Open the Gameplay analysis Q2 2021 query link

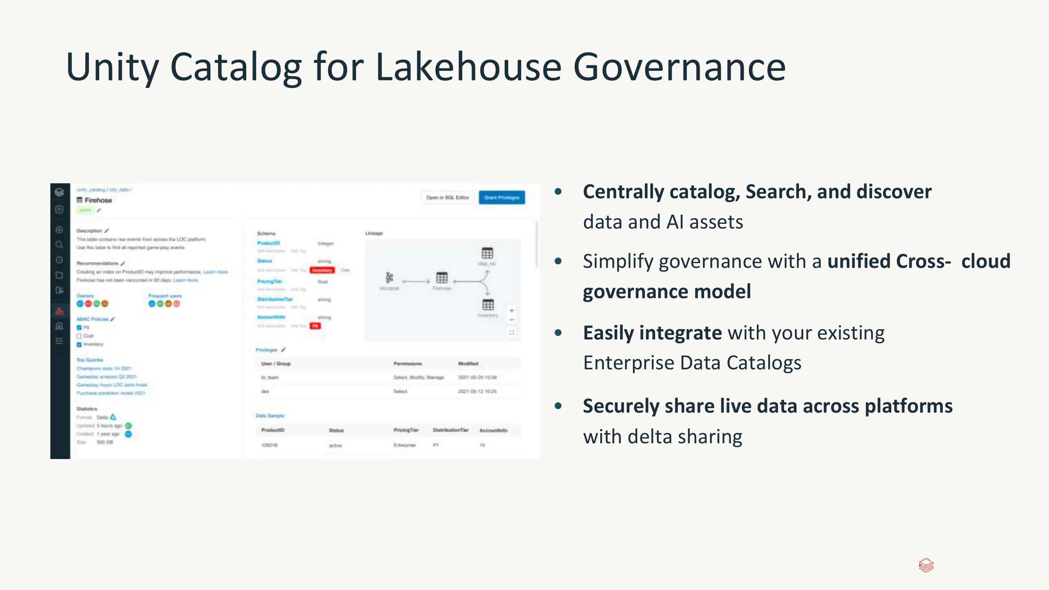pos(107,377)
